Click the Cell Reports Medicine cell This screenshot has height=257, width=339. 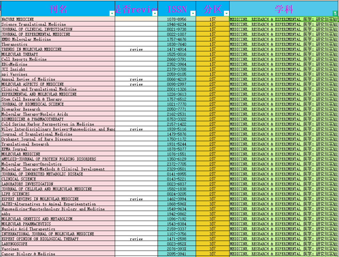tap(58, 59)
